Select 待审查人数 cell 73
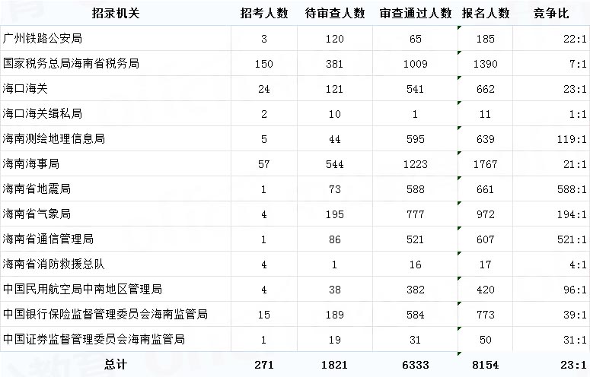Screen dimensions: 590x377 click(x=334, y=189)
